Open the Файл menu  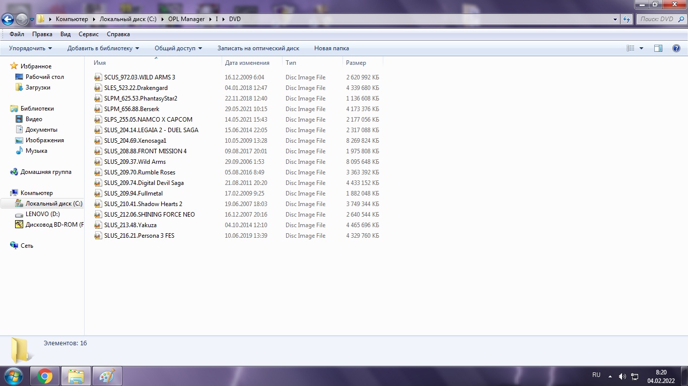click(x=17, y=34)
